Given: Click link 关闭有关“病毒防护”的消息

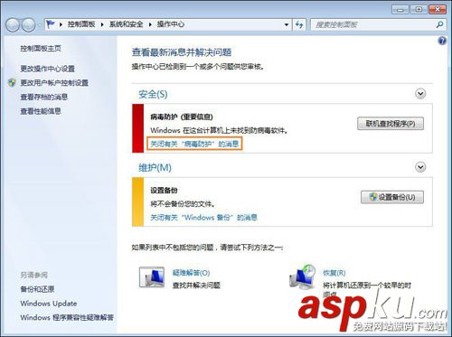Looking at the screenshot, I should point(194,144).
